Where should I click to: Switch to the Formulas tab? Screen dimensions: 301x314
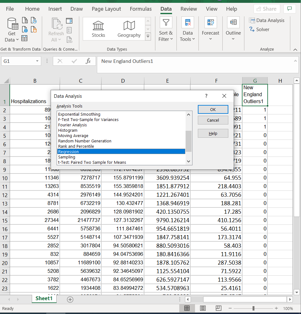coord(141,9)
